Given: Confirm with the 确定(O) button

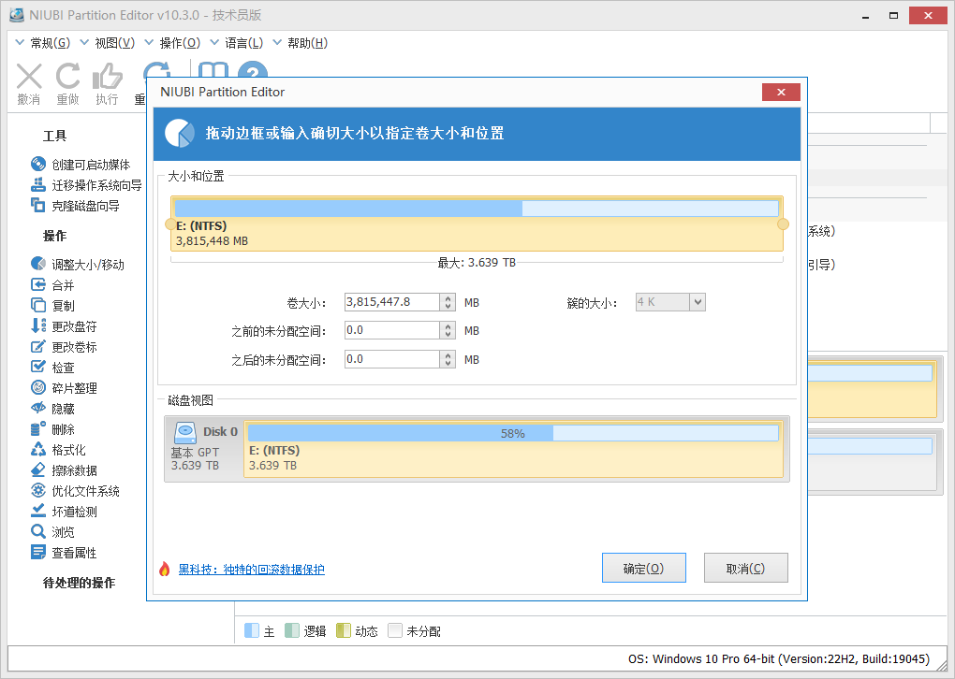Looking at the screenshot, I should 643,567.
